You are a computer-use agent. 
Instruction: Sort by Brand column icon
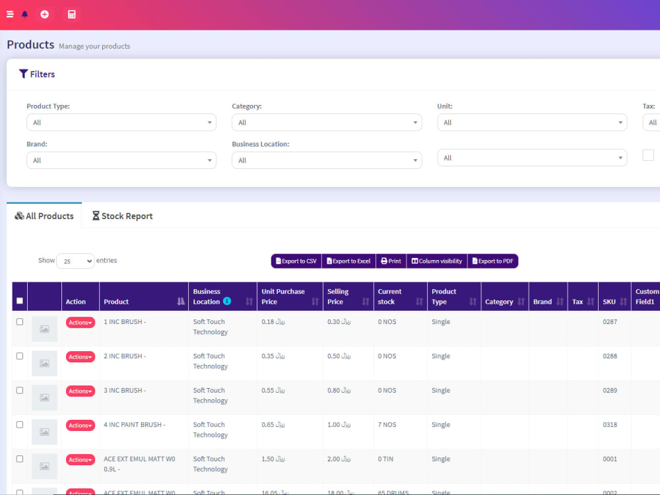point(560,302)
